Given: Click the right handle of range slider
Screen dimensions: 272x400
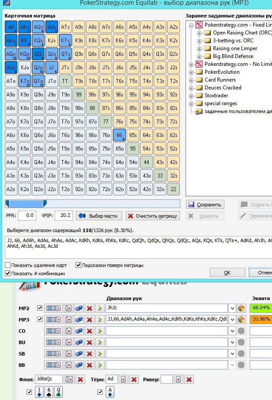Looking at the screenshot, I should 45,204.
